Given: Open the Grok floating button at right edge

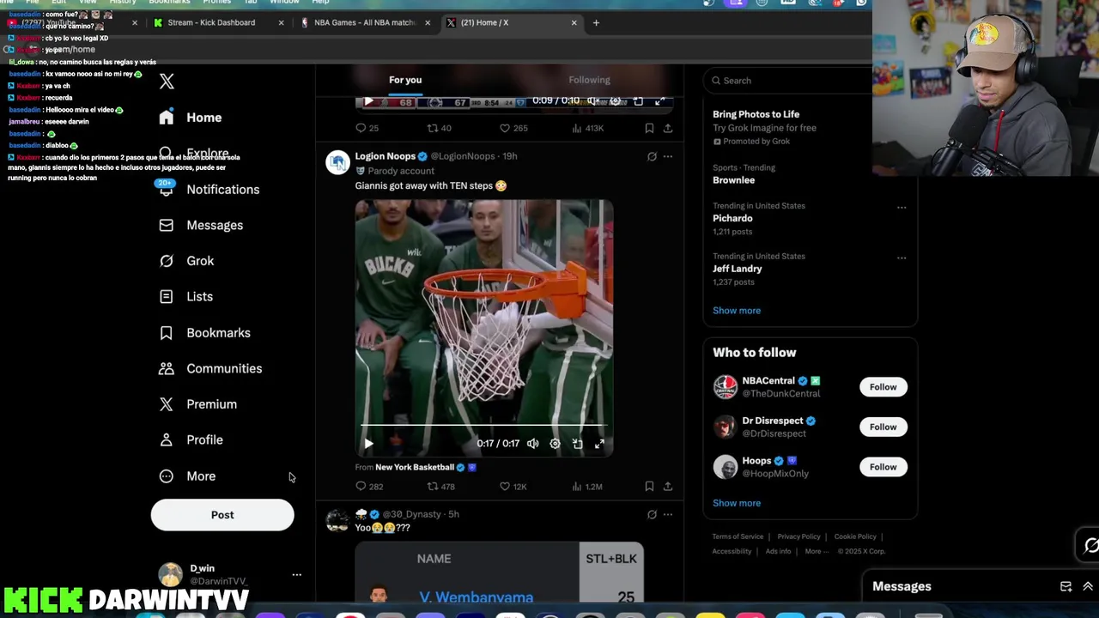Looking at the screenshot, I should pos(1091,546).
